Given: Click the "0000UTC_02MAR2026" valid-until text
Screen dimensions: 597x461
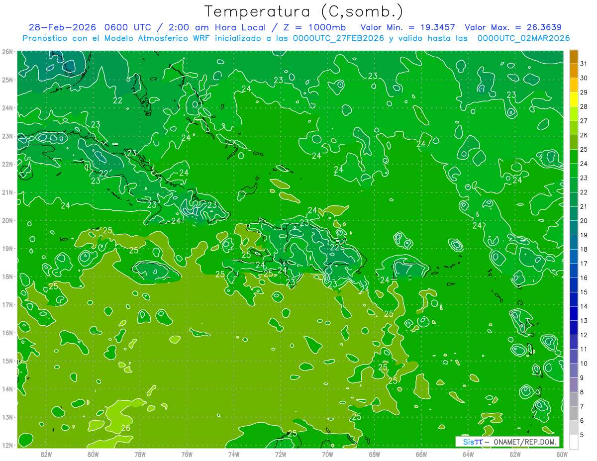Looking at the screenshot, I should (x=523, y=38).
